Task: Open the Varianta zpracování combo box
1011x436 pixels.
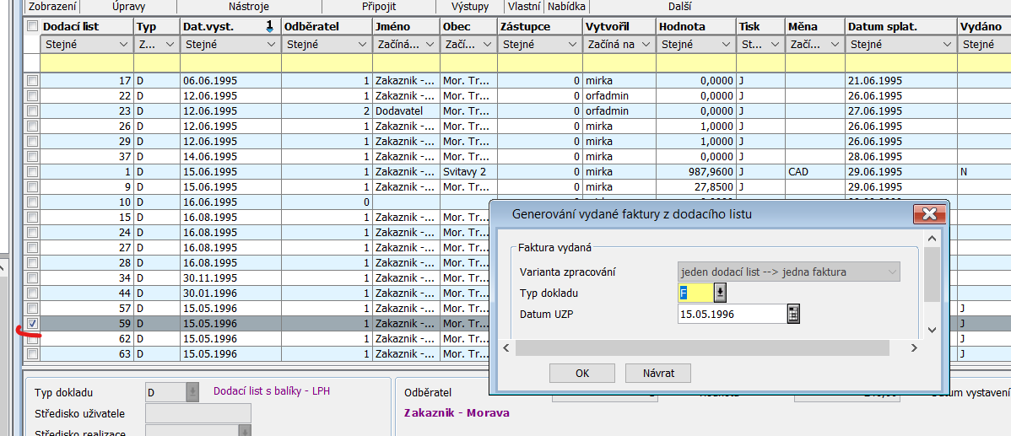Action: point(890,272)
